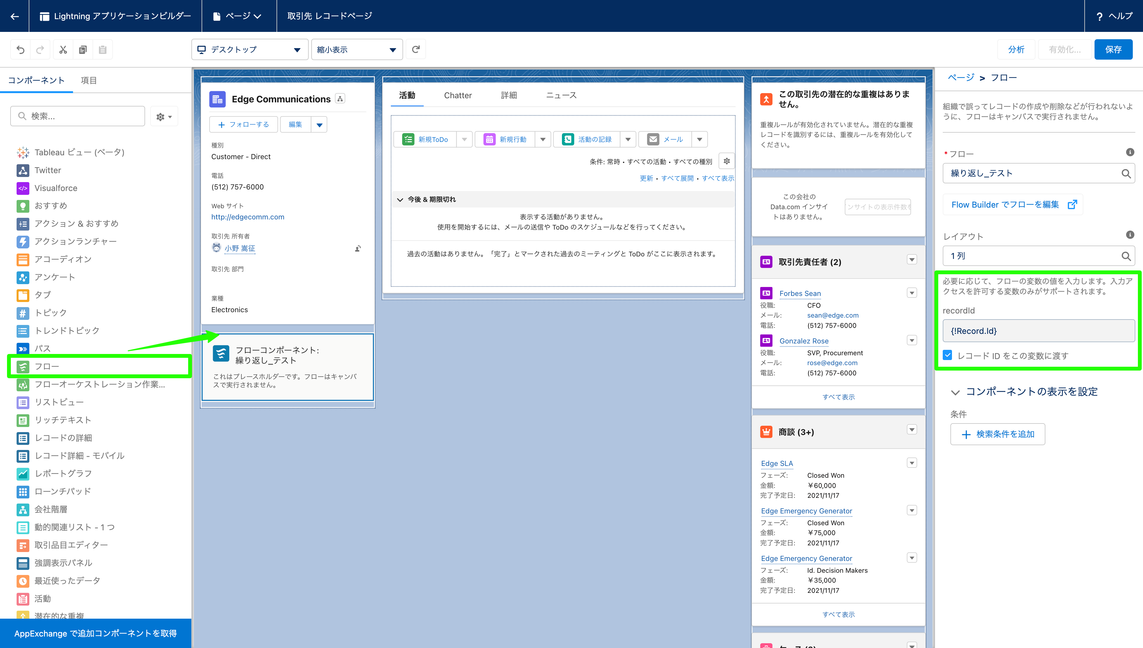Collapse the 今後 & 期限切れ section
This screenshot has height=648, width=1143.
pyautogui.click(x=400, y=199)
